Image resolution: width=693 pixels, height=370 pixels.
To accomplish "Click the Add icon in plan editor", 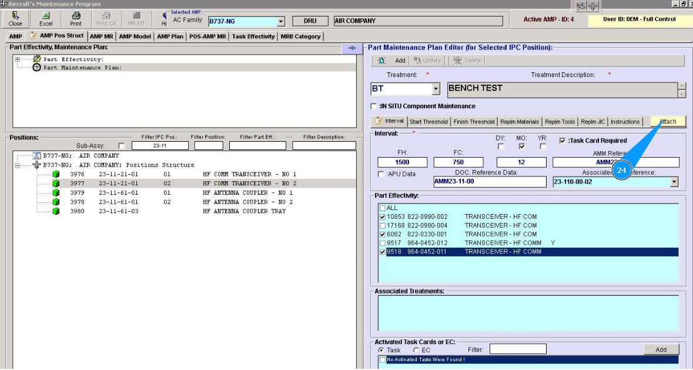I will [383, 61].
